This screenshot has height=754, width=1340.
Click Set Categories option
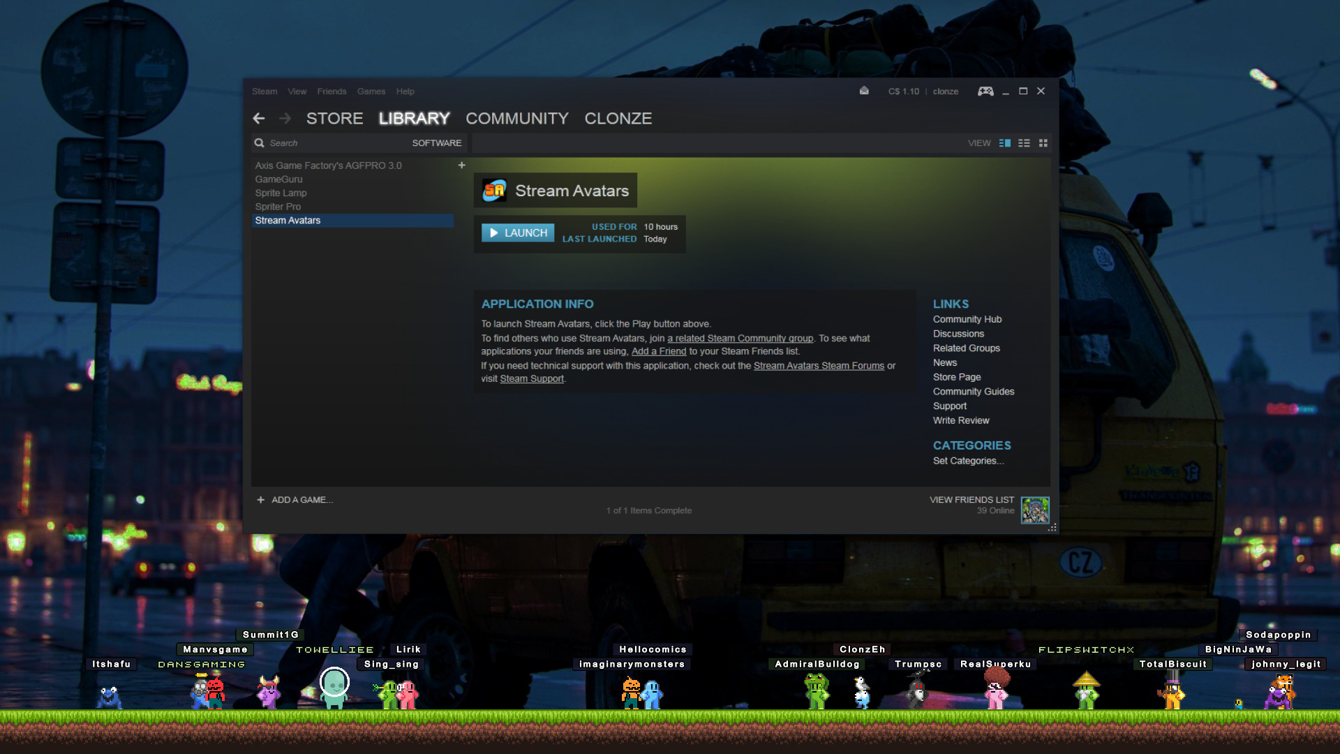pos(968,460)
